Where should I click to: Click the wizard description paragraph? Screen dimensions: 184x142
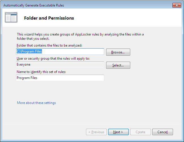80,36
